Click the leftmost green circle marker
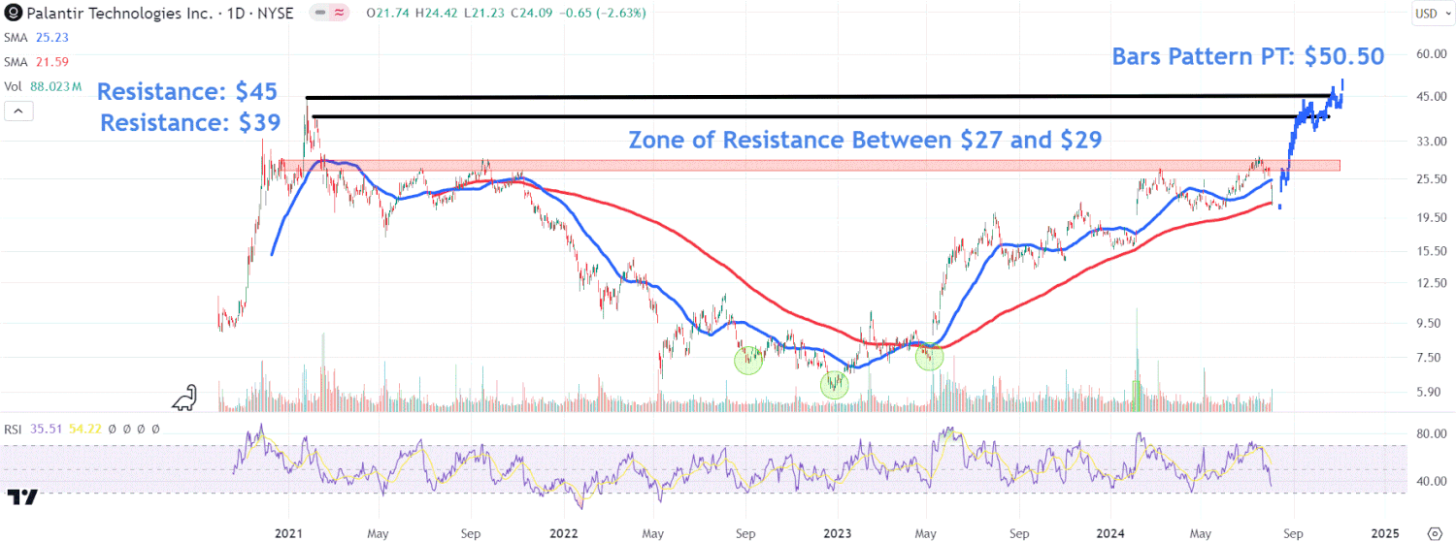1456x542 pixels. tap(748, 361)
